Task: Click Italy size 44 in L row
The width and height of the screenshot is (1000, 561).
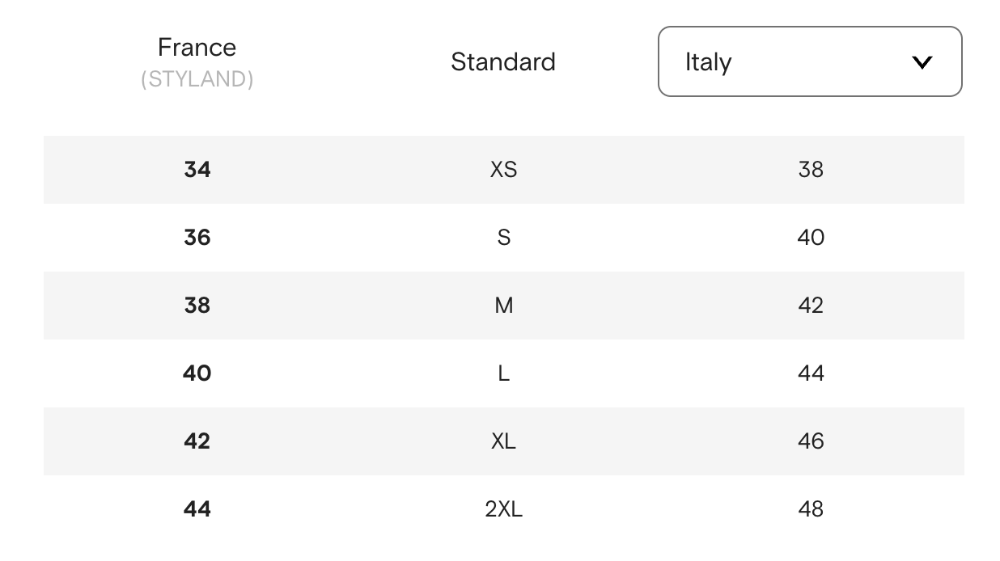Action: tap(811, 373)
